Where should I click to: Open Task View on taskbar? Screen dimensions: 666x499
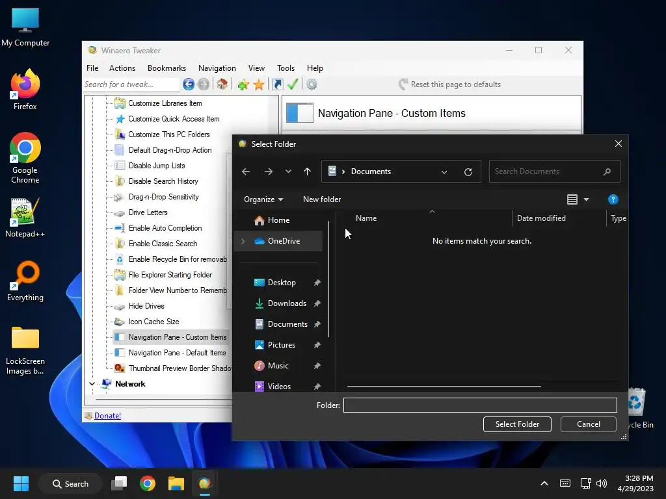119,483
